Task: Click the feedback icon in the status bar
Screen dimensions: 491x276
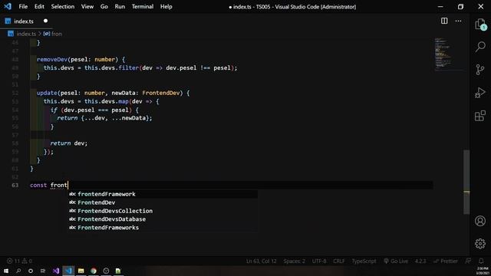Action: point(468,261)
